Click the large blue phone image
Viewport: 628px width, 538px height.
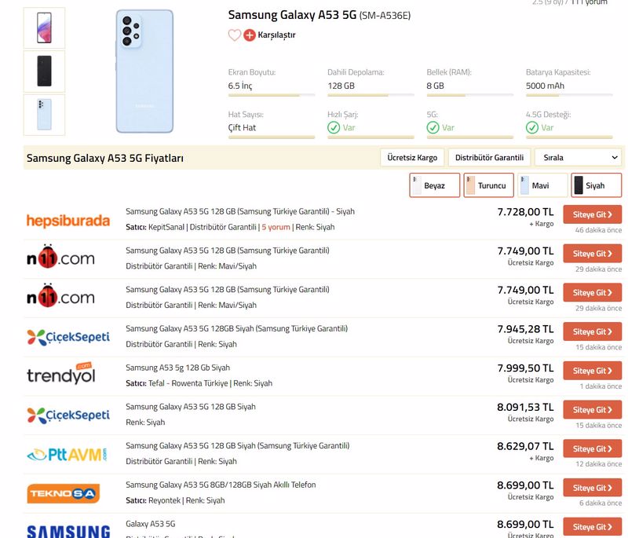click(x=144, y=71)
